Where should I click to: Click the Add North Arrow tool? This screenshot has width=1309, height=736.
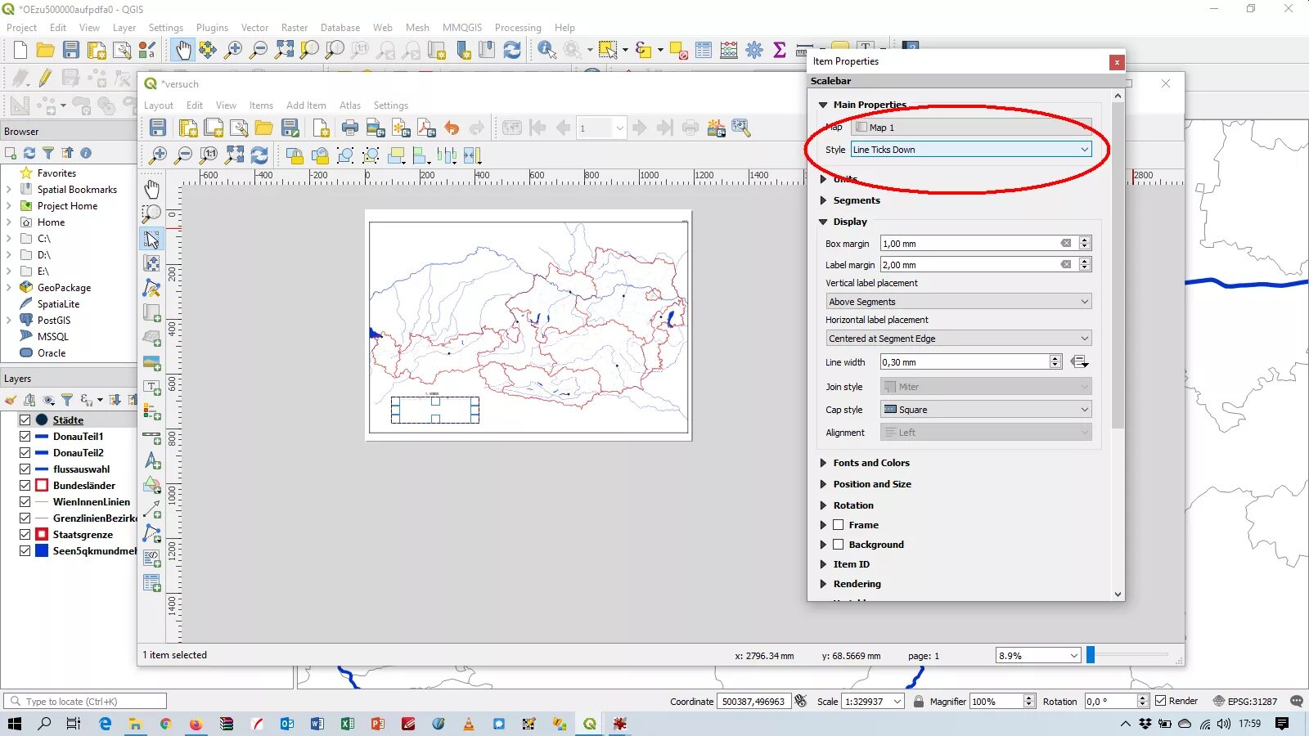tap(152, 460)
